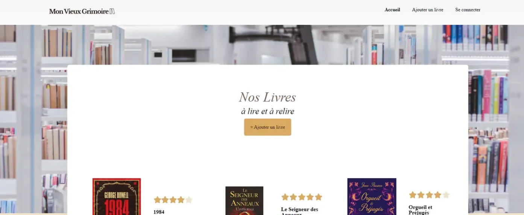
Task: Open the Se connecter link
Action: point(468,10)
